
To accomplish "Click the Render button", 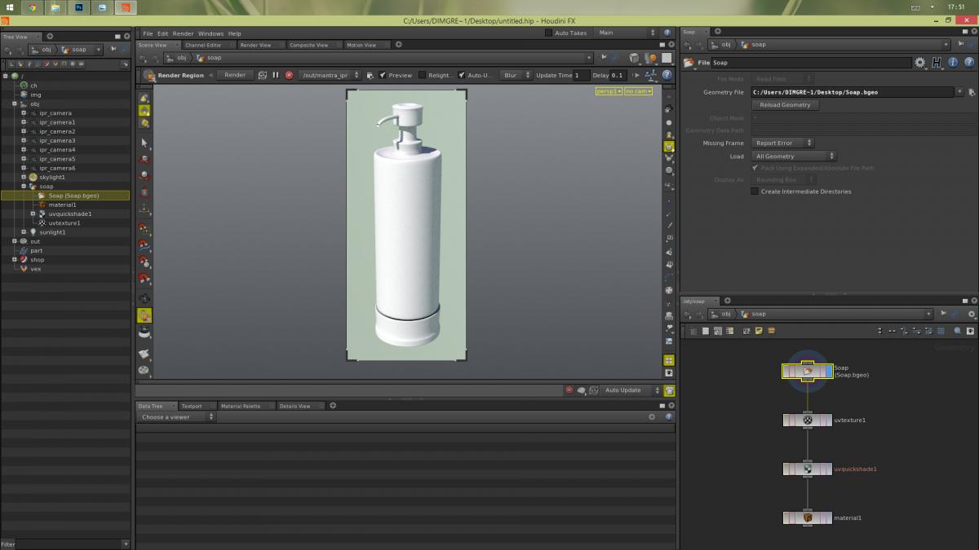I will click(235, 75).
